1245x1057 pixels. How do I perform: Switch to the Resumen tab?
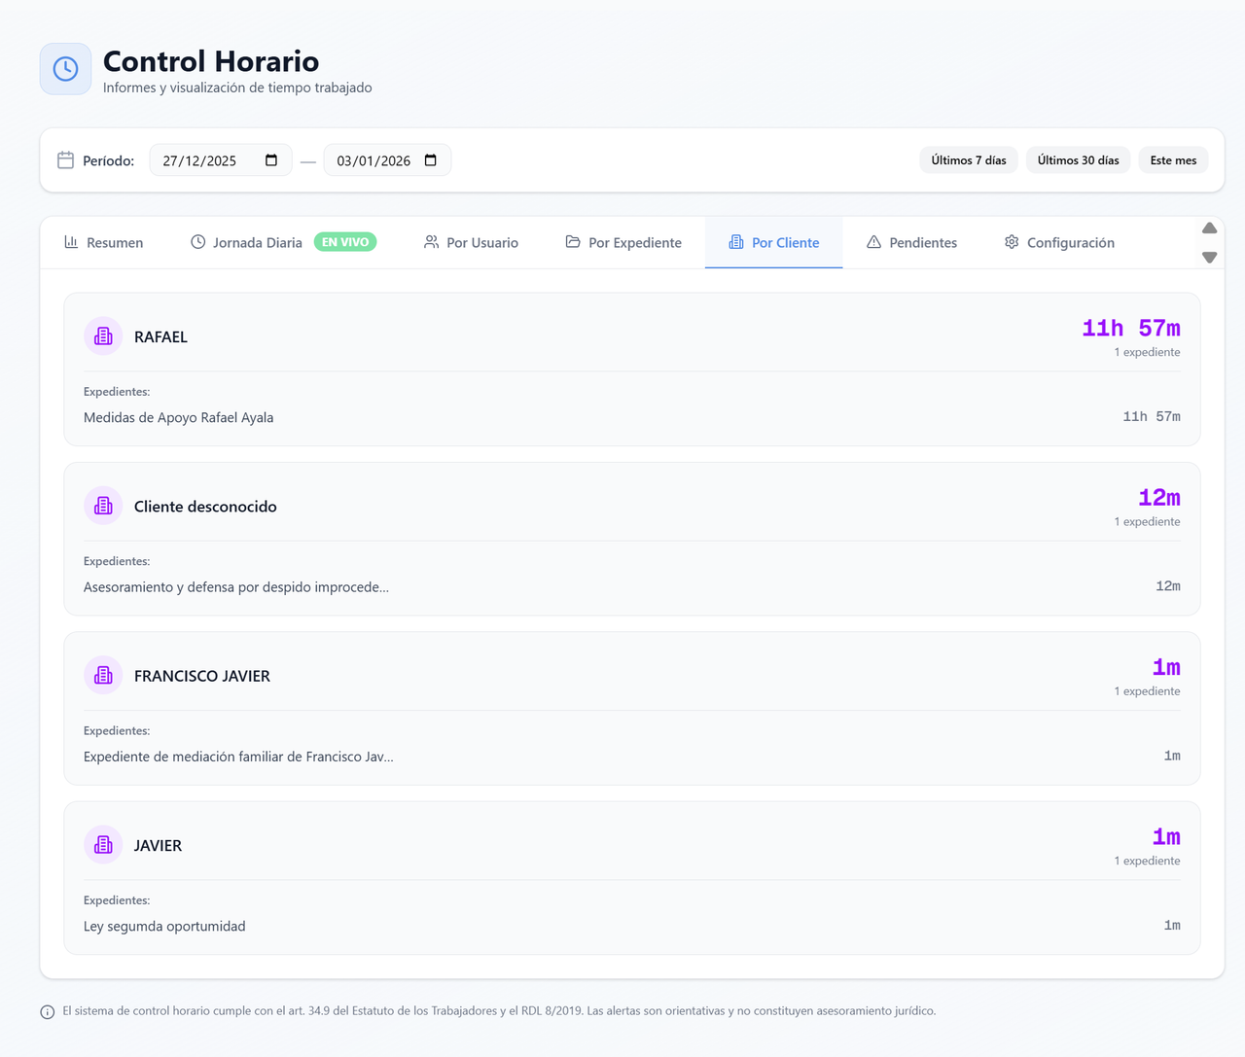pyautogui.click(x=104, y=242)
